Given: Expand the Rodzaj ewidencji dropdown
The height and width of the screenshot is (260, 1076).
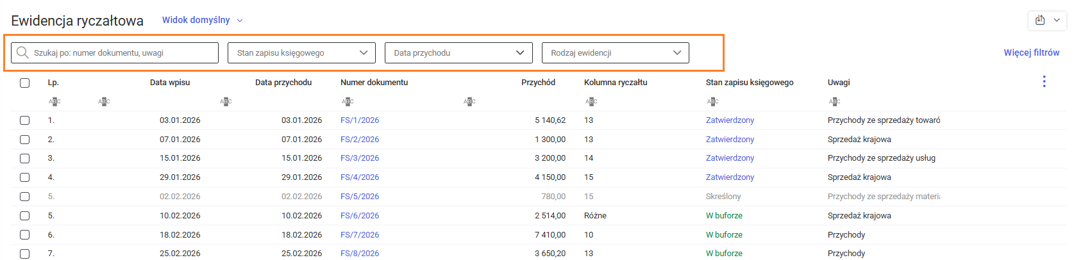Looking at the screenshot, I should click(616, 53).
